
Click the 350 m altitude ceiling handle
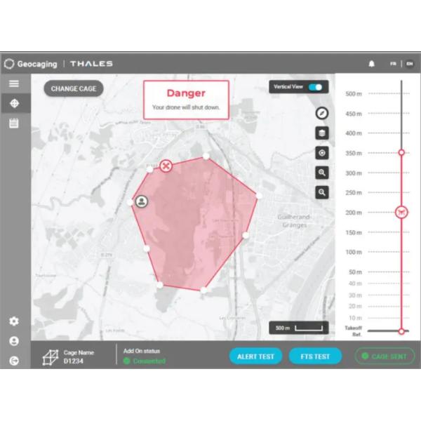(x=401, y=152)
